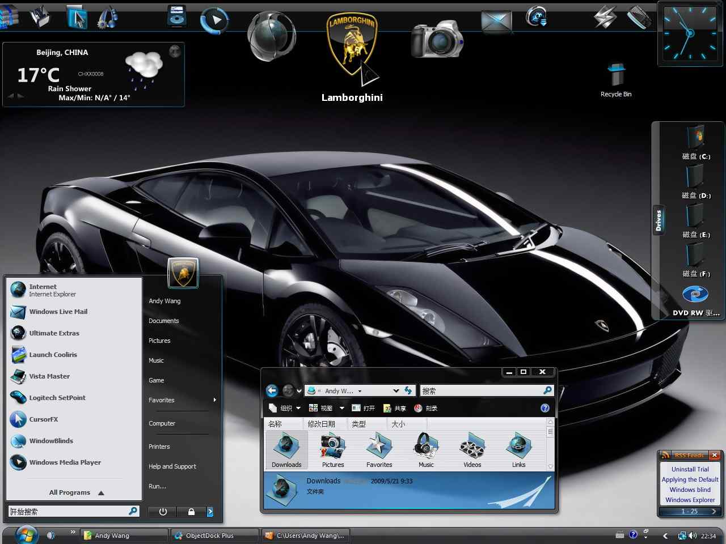
Task: Launch Windows Live Mail from Start menu
Action: pos(50,312)
